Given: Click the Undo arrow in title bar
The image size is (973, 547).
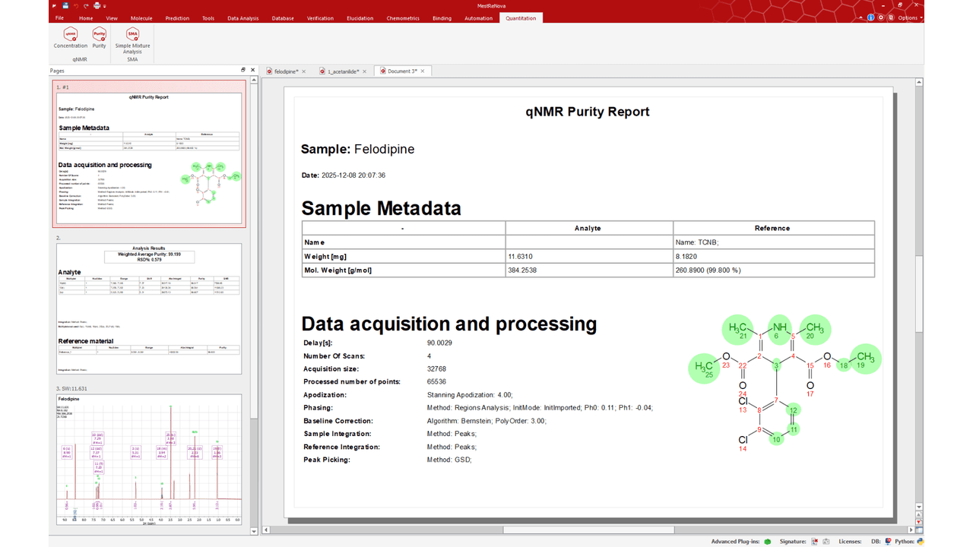Looking at the screenshot, I should coord(76,6).
